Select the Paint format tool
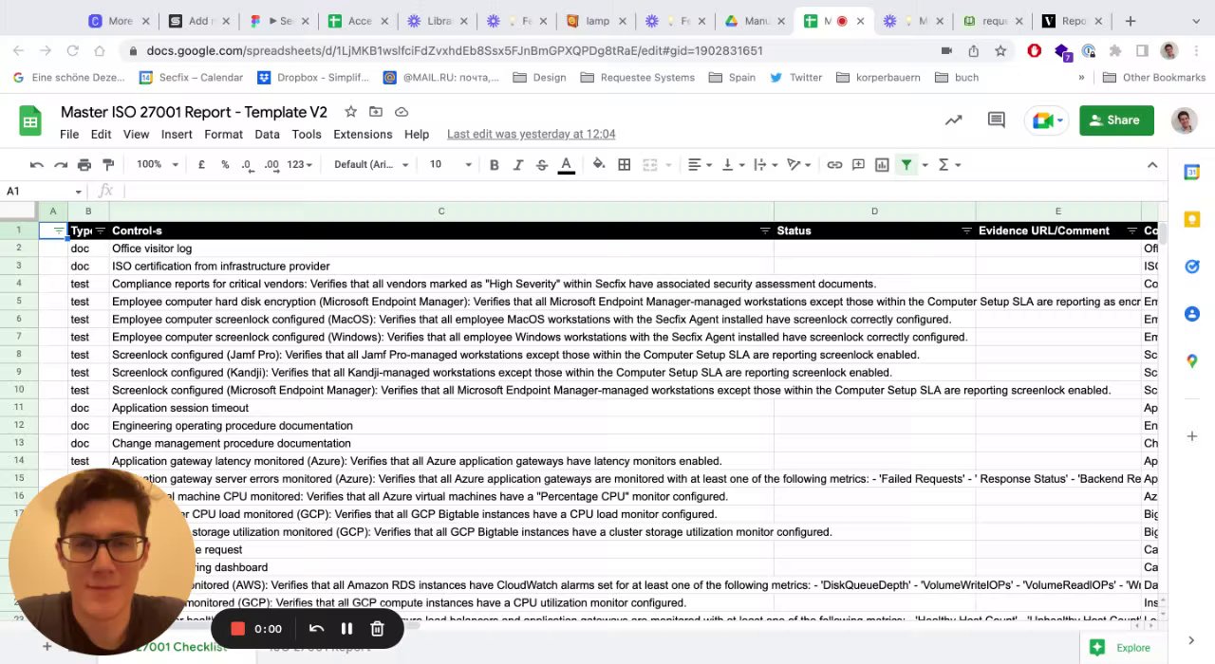The width and height of the screenshot is (1215, 664). (x=108, y=165)
